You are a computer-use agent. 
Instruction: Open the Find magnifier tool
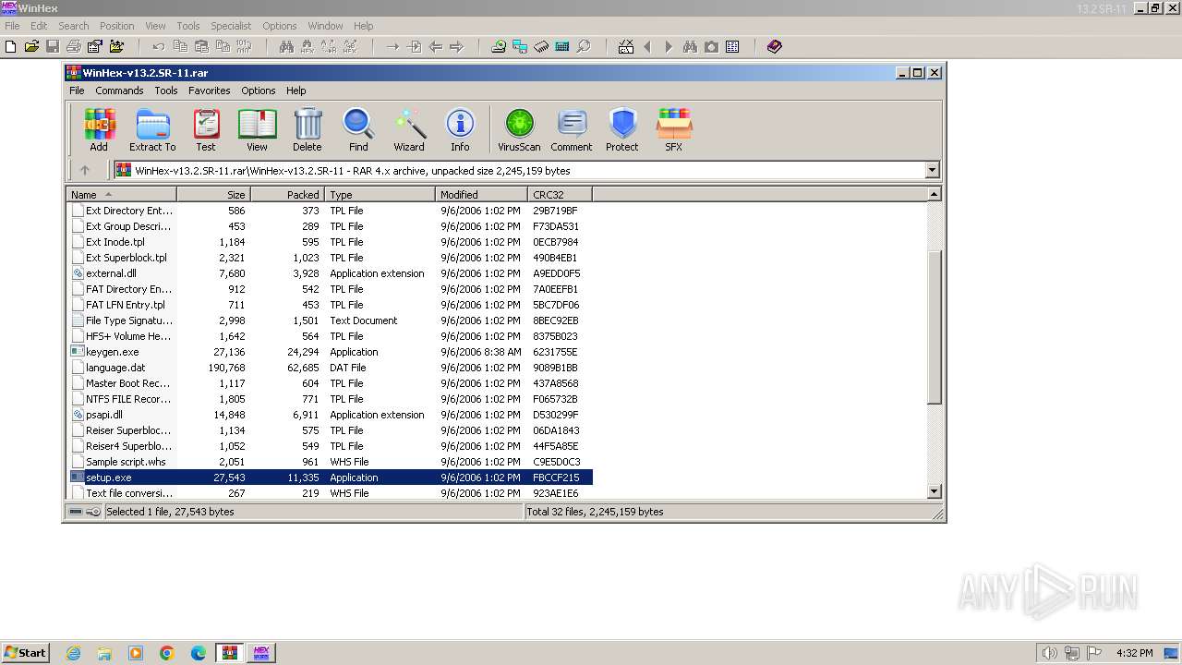pos(358,130)
